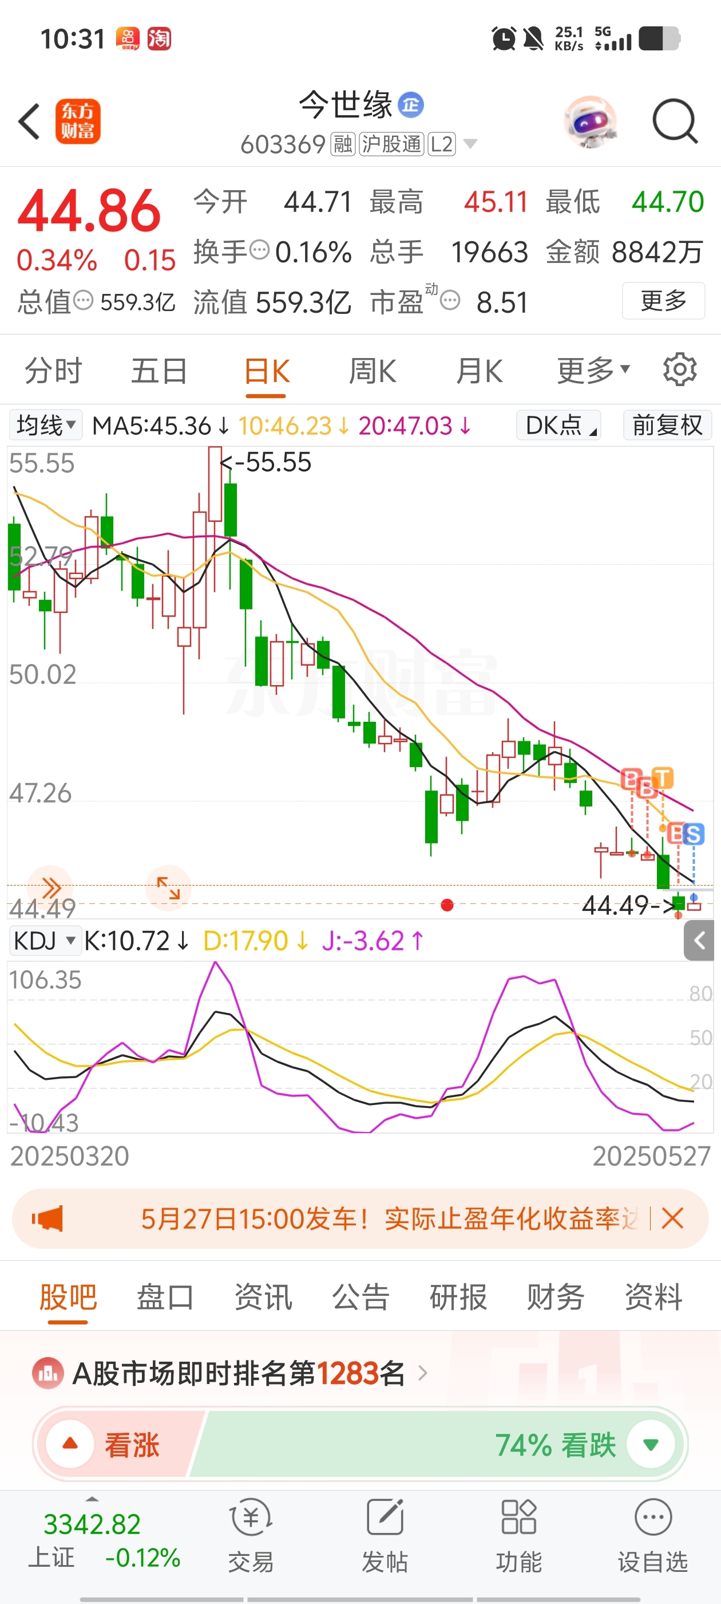Viewport: 721px width, 1604px height.
Task: Select the 日K chart tab
Action: pos(266,371)
